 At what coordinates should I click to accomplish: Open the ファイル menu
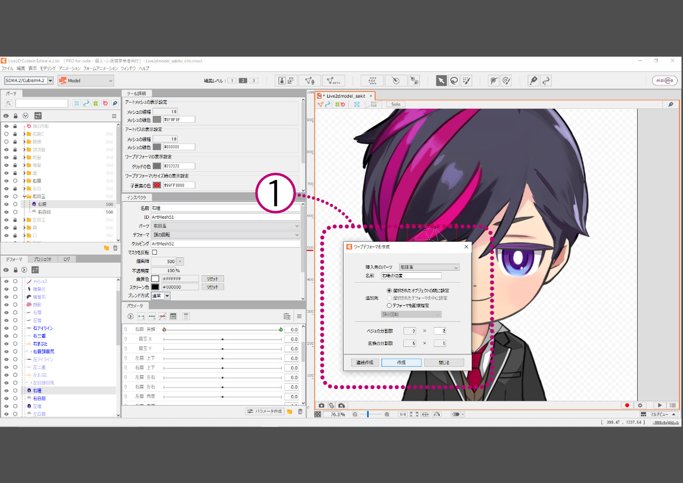(7, 68)
